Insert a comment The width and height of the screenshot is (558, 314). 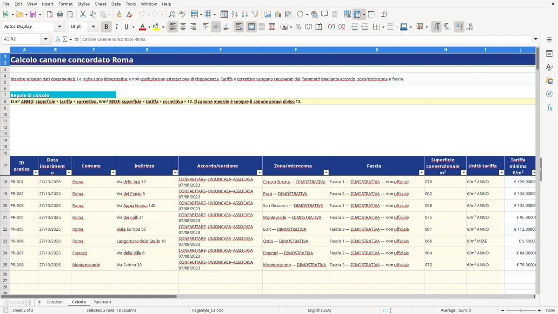click(325, 14)
